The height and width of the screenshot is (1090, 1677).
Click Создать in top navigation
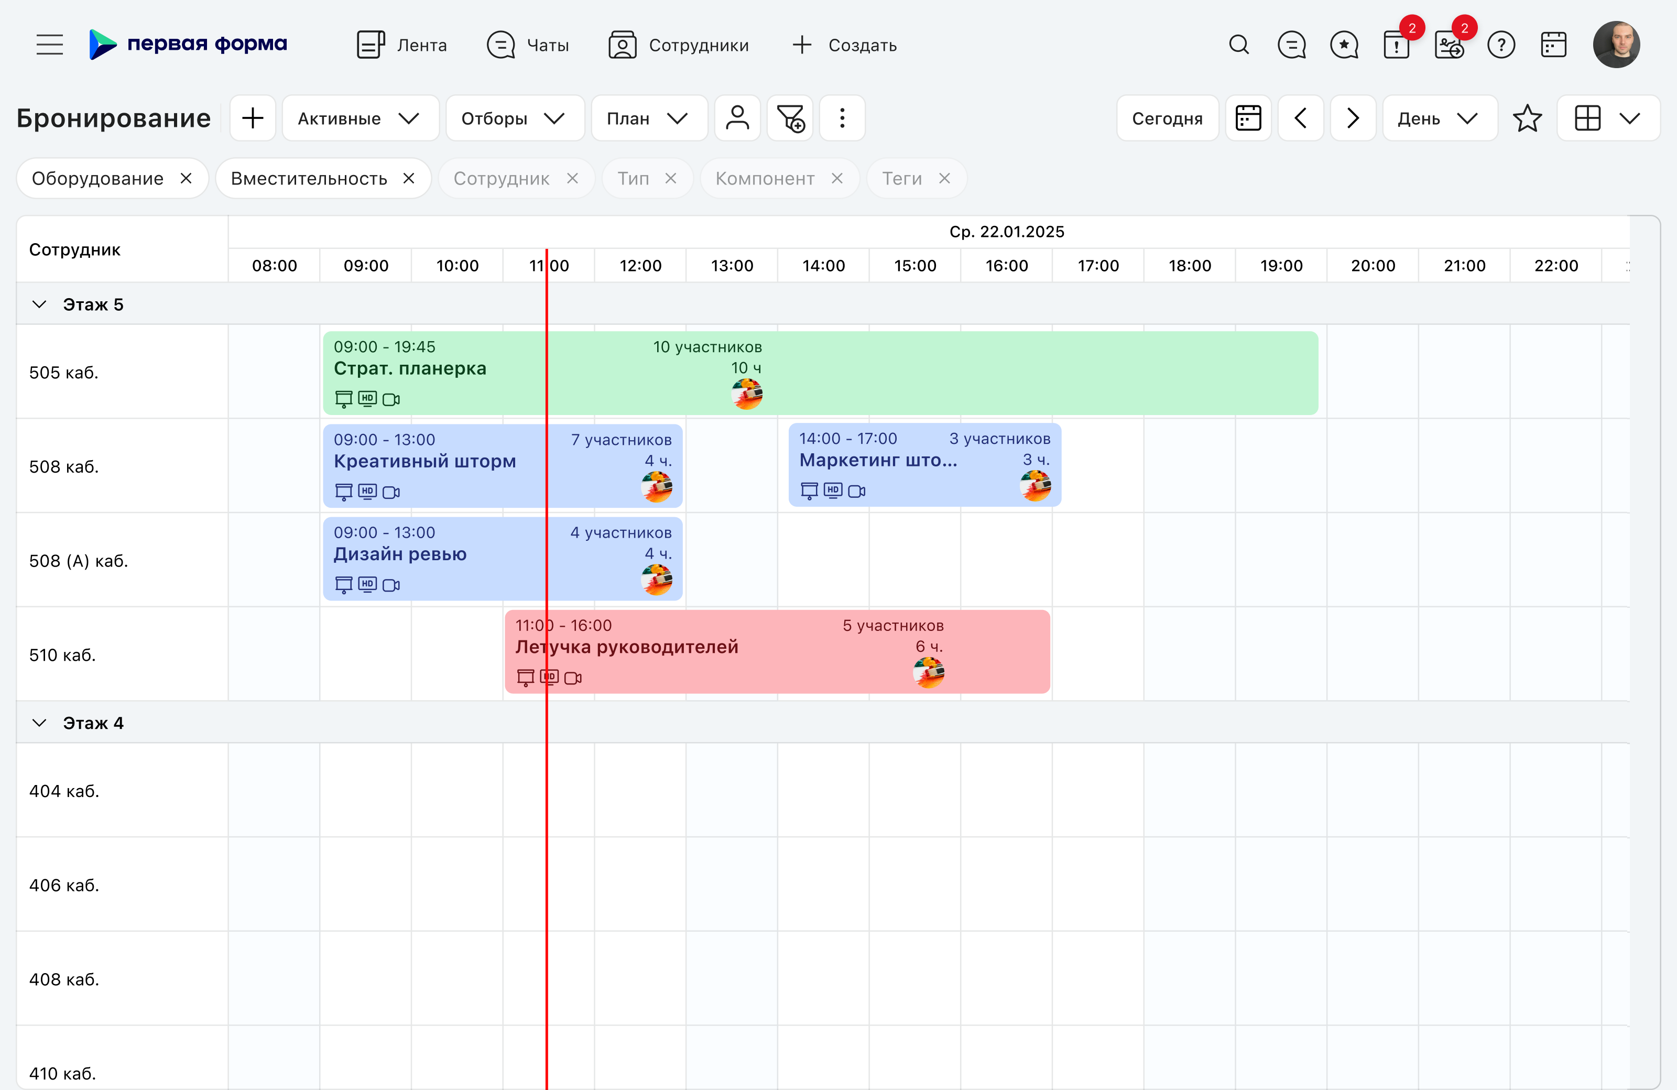point(844,45)
